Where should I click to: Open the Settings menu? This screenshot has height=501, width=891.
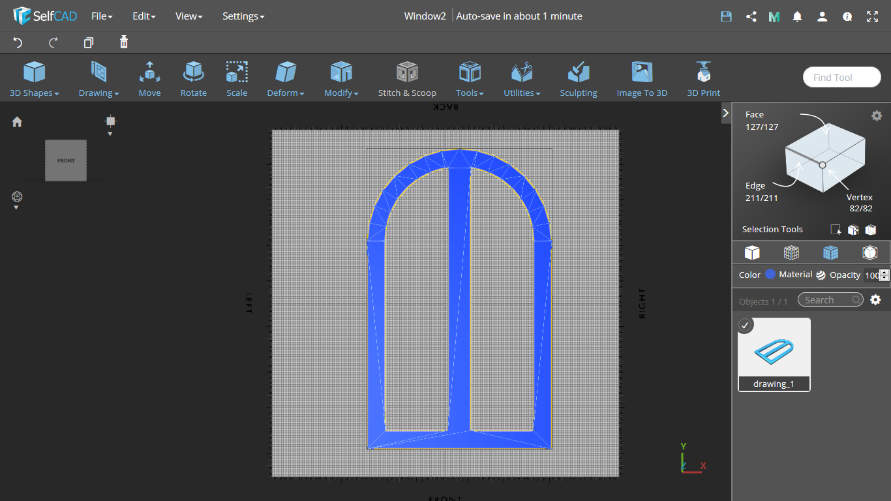pos(243,16)
